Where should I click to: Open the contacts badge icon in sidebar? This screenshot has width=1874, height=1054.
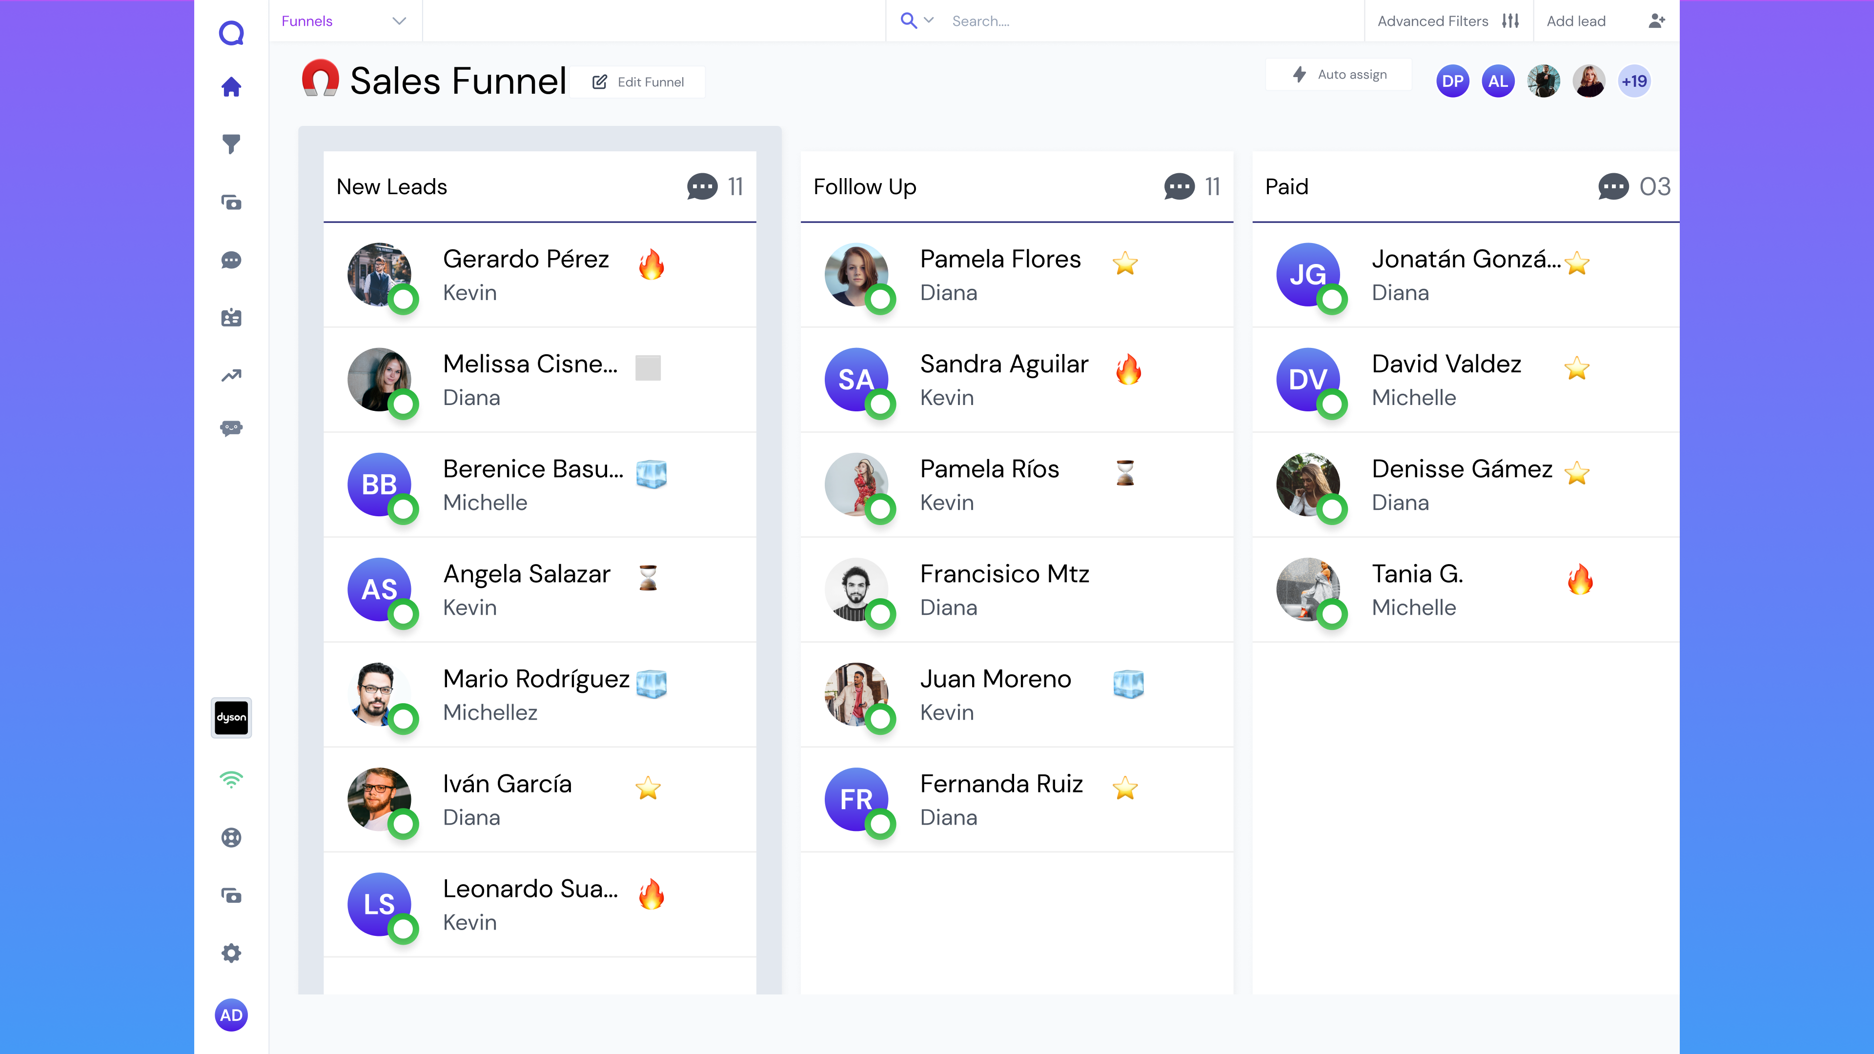(x=231, y=317)
